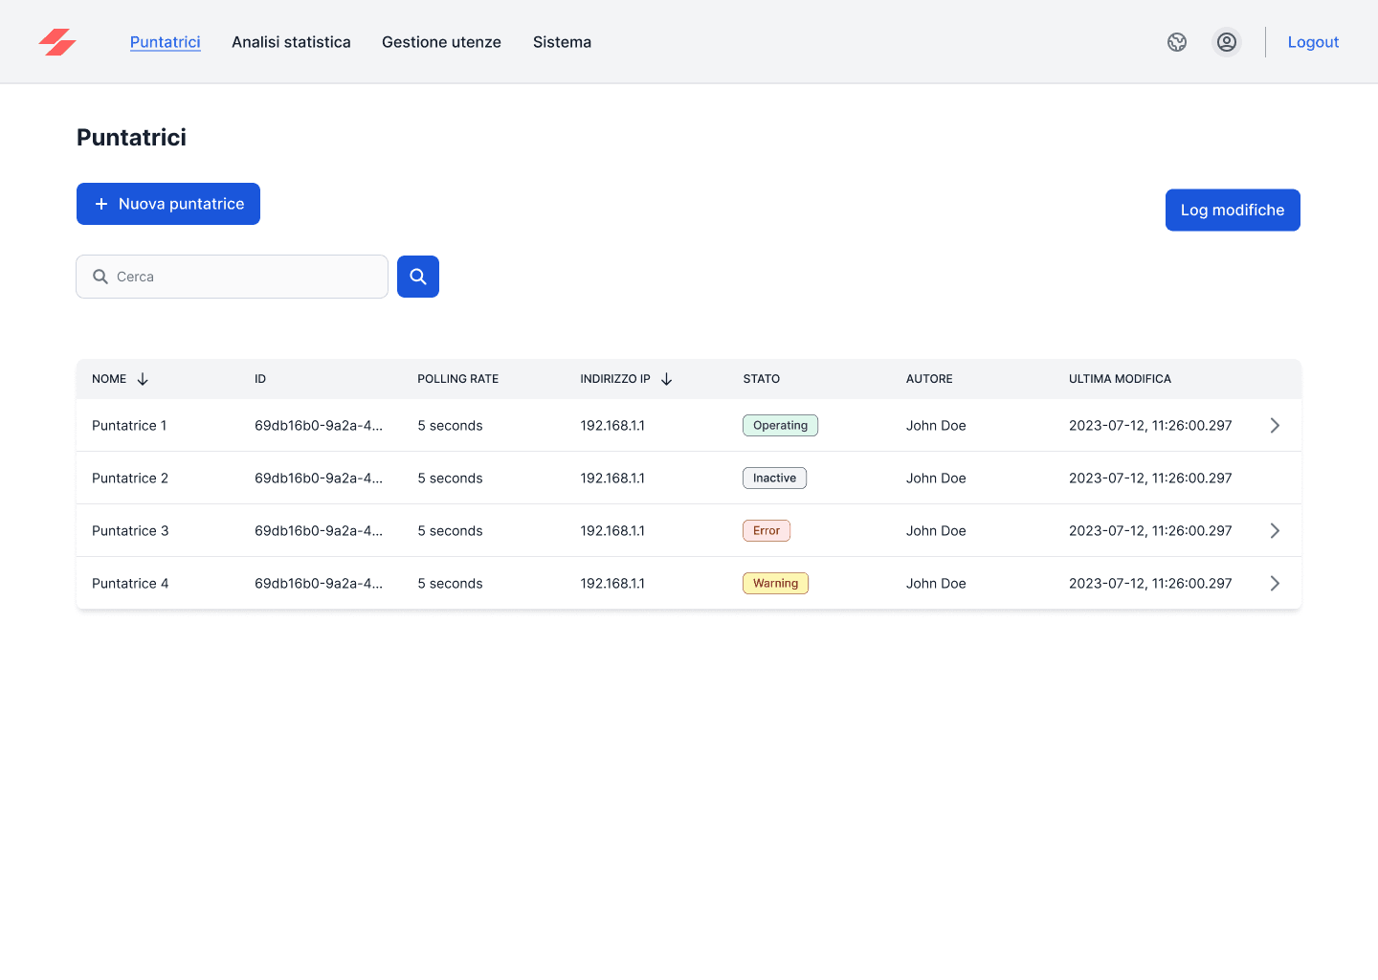Open the Log modifiche button
This screenshot has height=980, width=1378.
tap(1233, 210)
